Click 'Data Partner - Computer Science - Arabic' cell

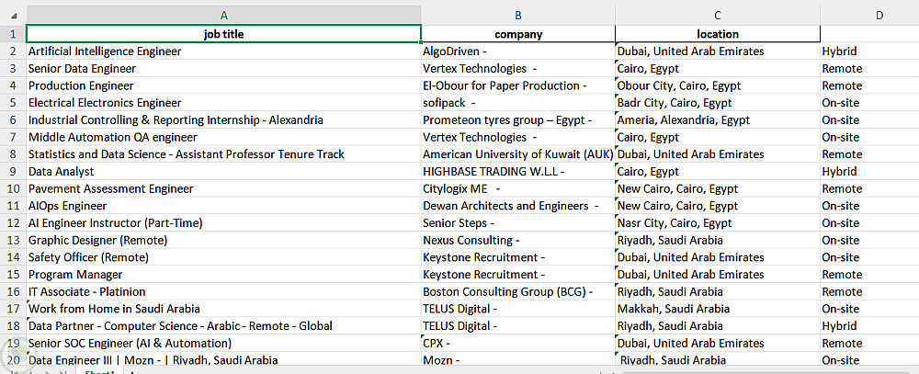pos(224,326)
